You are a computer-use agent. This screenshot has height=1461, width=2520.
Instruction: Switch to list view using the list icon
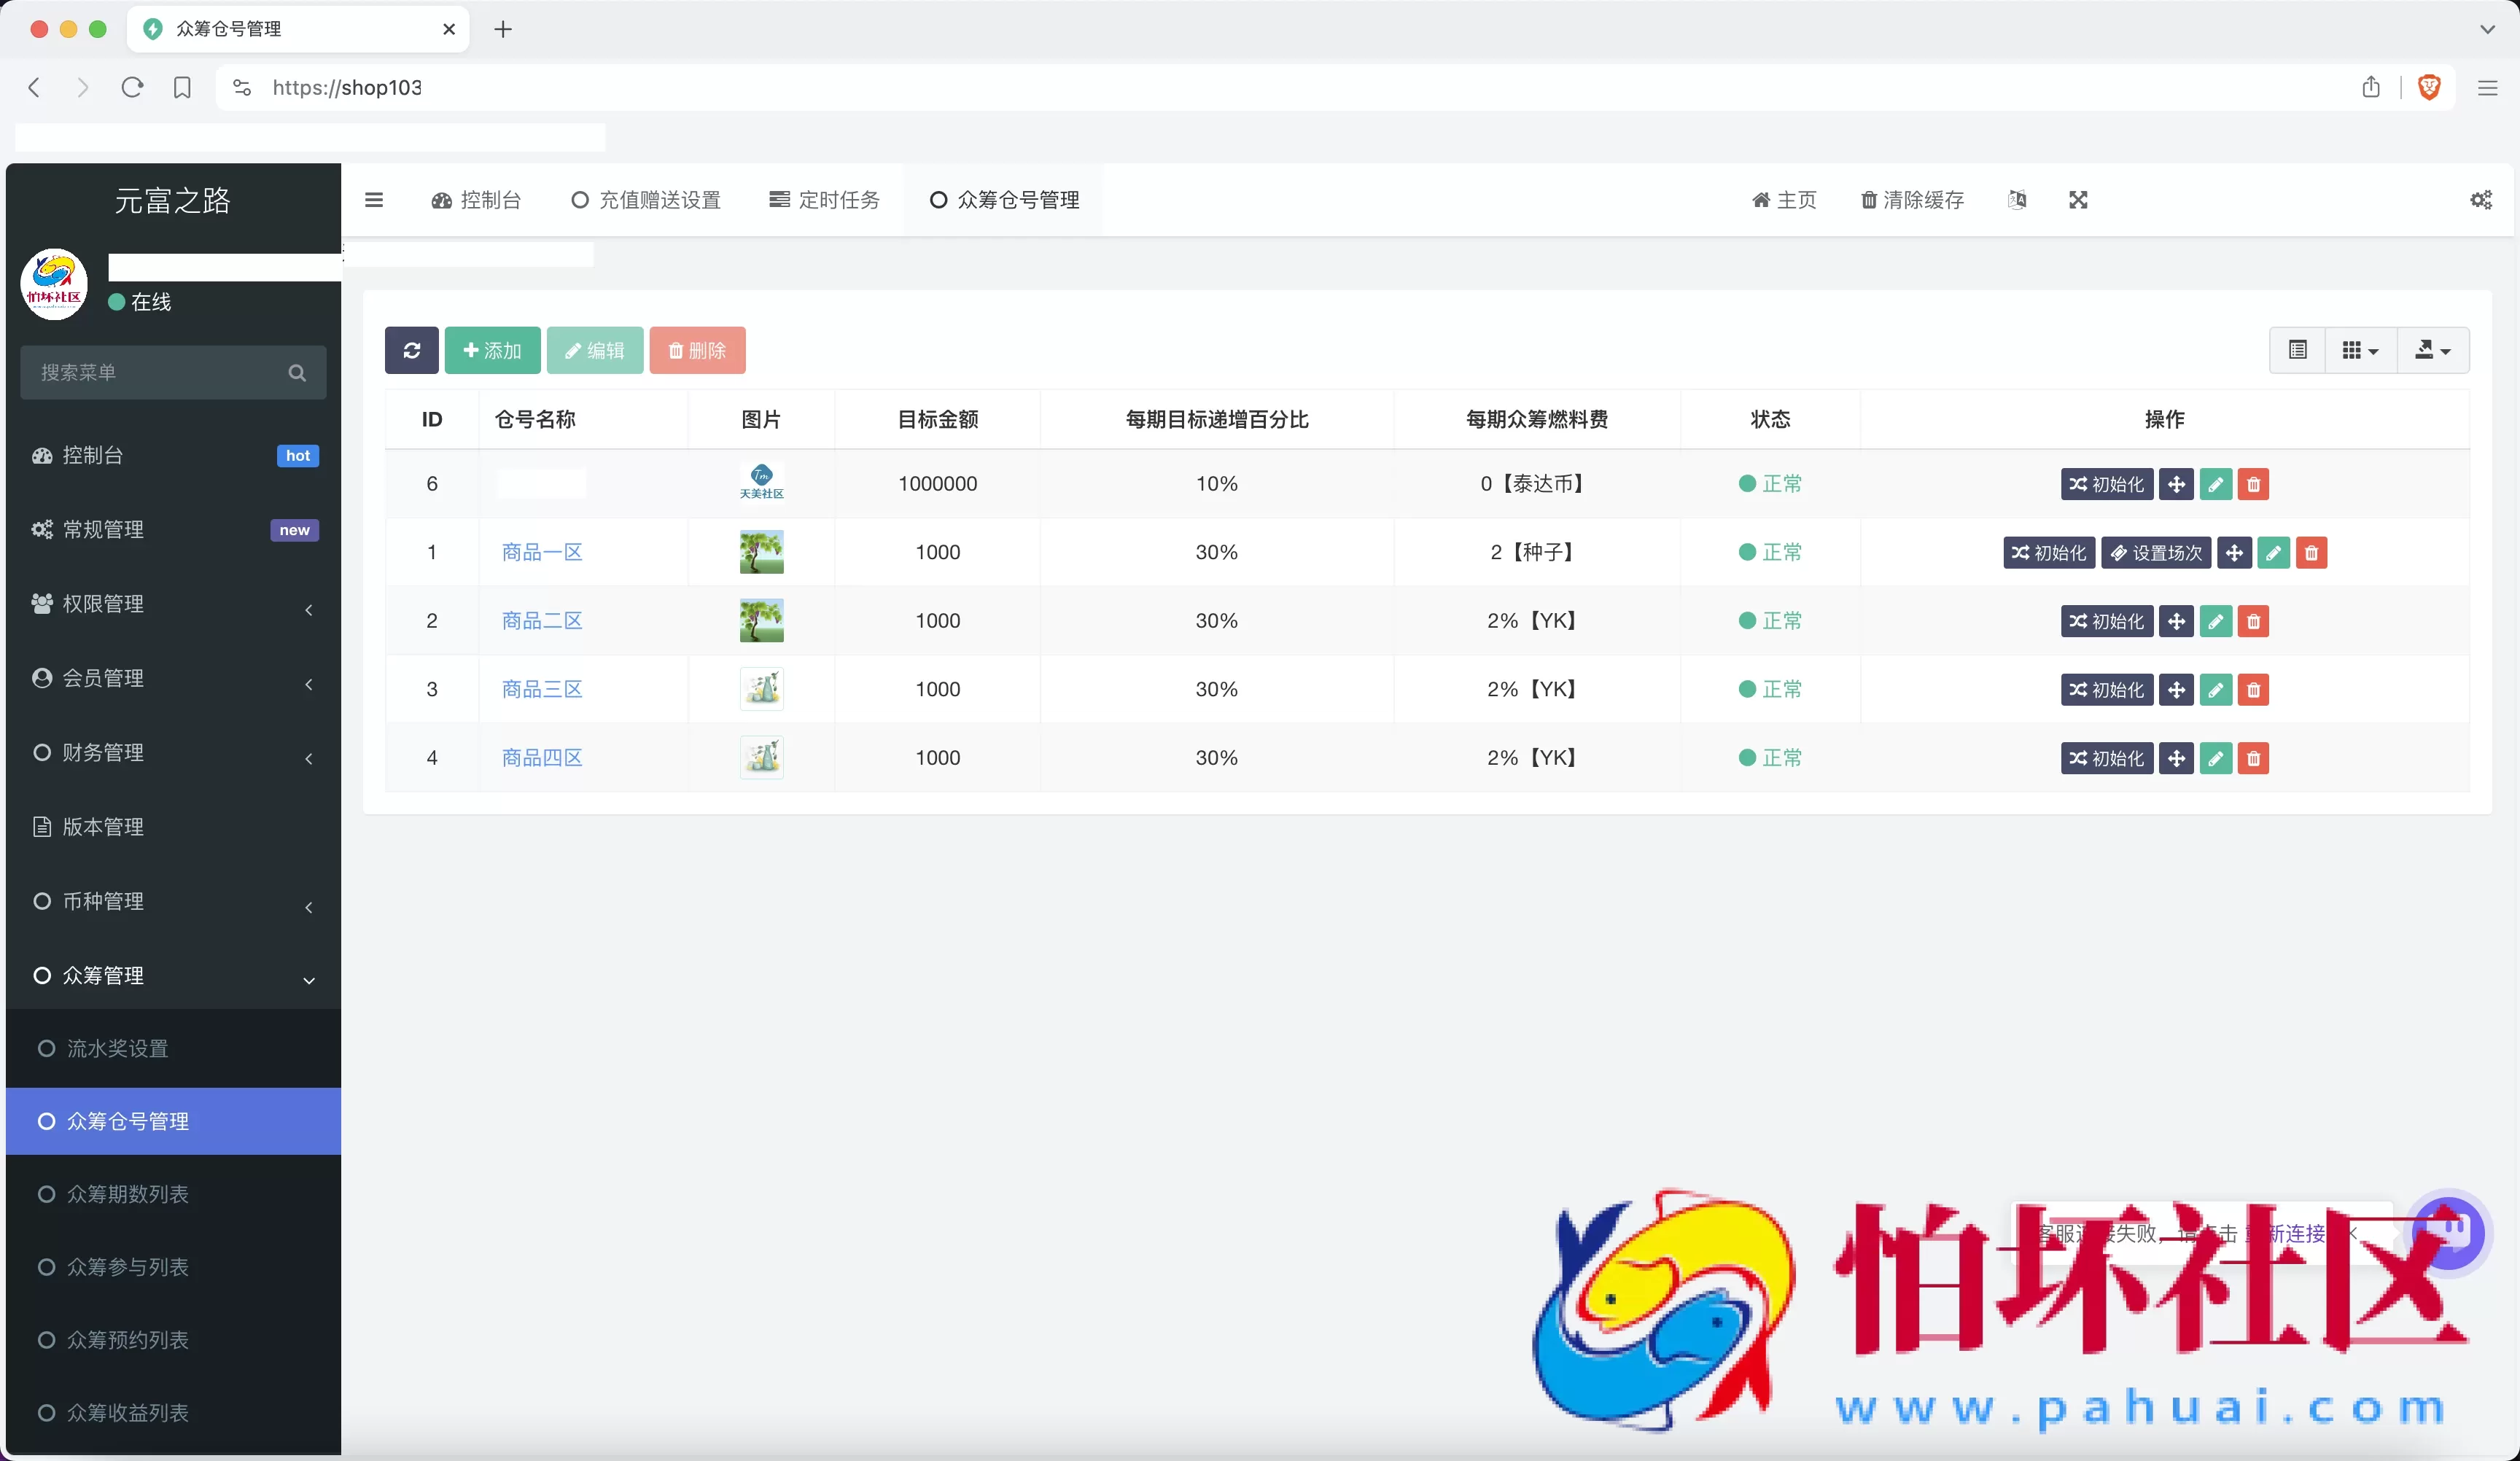tap(2298, 350)
